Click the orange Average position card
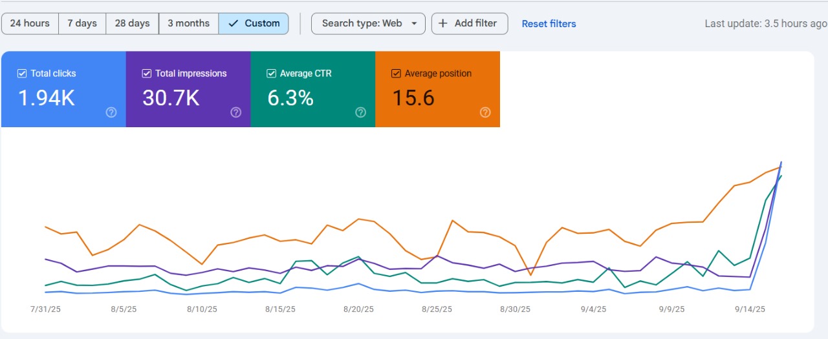This screenshot has height=339, width=828. pos(437,97)
